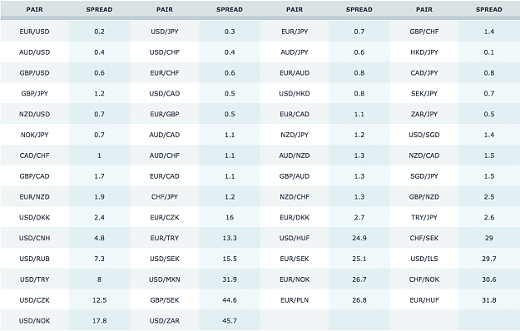
Task: Select the USD/SGD pair
Action: coord(424,135)
